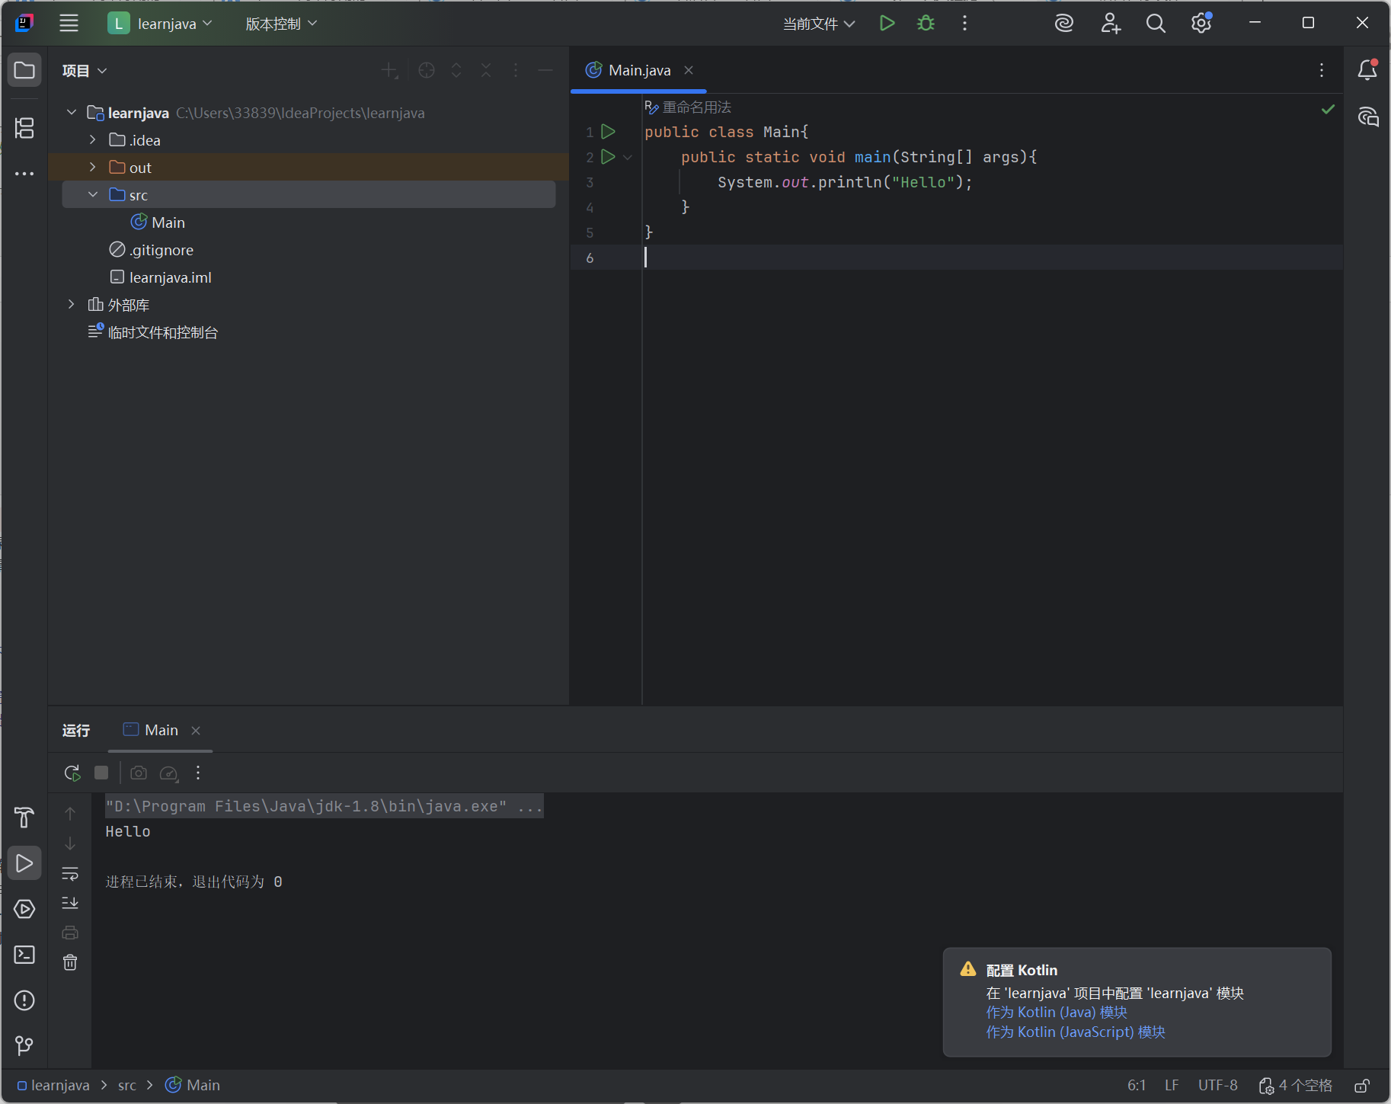
Task: Open the AI Assistant swirl icon
Action: tap(1064, 24)
